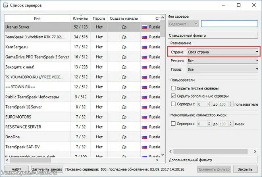Enable Серверы с ... пользователей checkbox
The image size is (262, 177).
(x=173, y=104)
